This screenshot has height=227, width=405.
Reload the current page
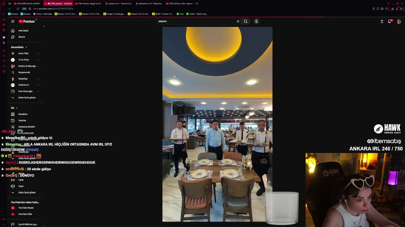point(18,9)
